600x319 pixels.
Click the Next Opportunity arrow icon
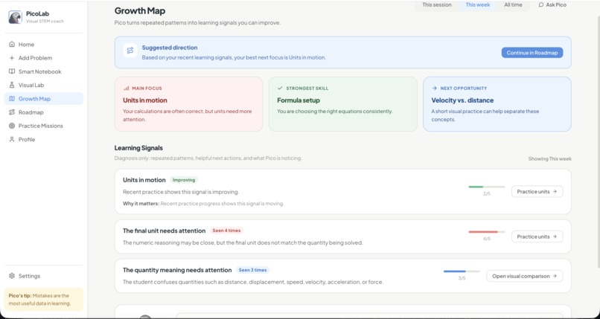434,88
